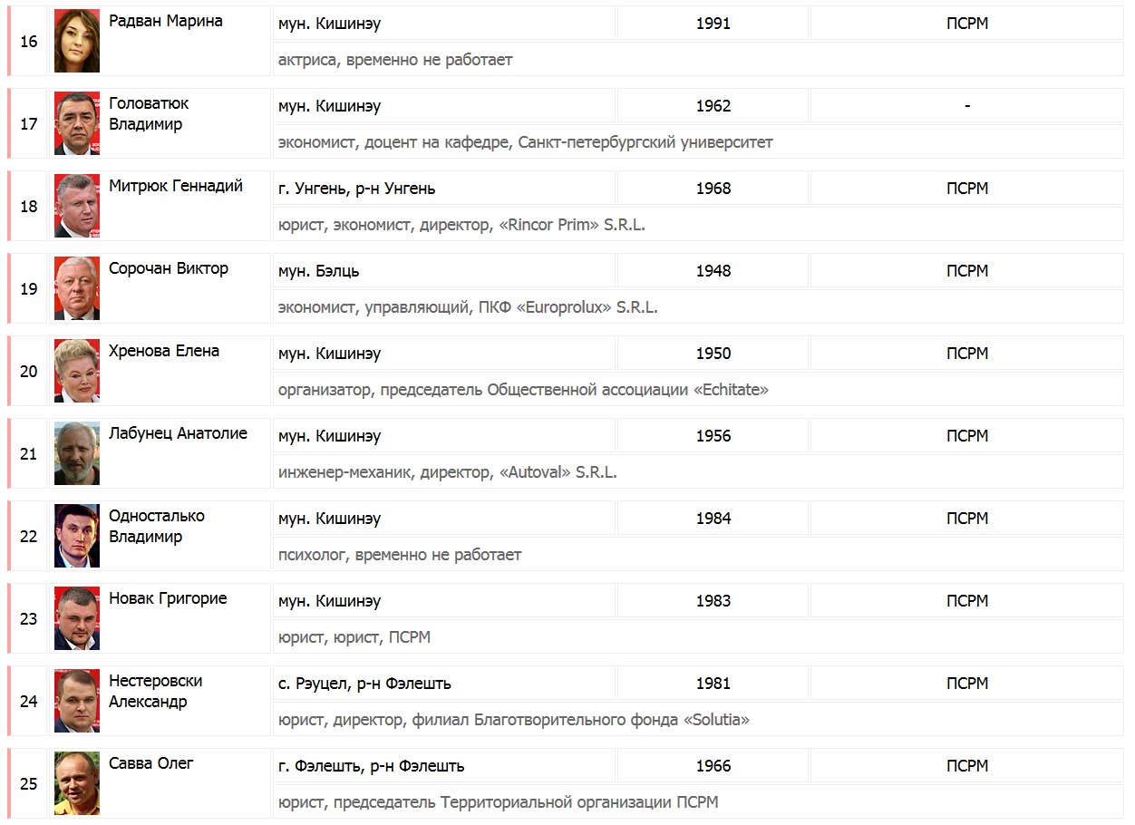1135x825 pixels.
Task: Click the photo of Сорочан Виктор
Action: pos(77,288)
